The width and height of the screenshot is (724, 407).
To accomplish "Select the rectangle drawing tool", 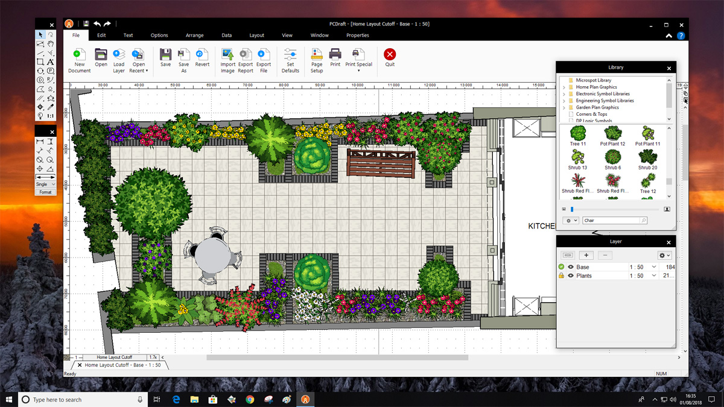I will click(x=40, y=62).
